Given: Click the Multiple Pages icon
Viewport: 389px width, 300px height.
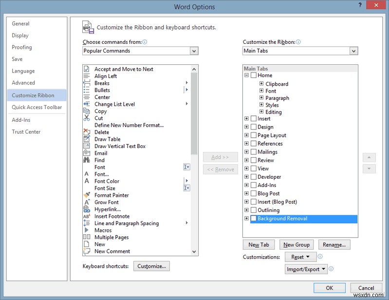Looking at the screenshot, I should pos(87,237).
